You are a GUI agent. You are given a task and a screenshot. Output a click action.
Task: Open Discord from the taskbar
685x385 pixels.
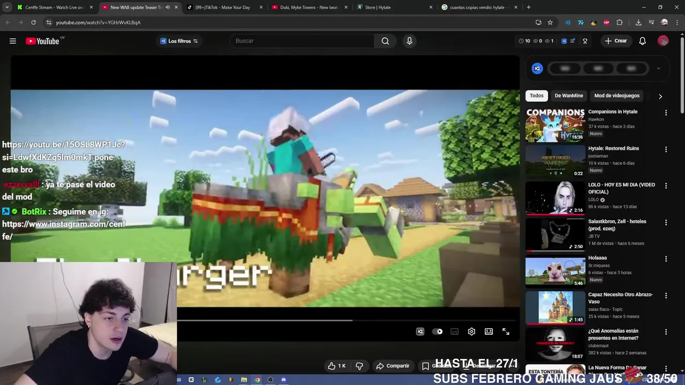(x=284, y=380)
